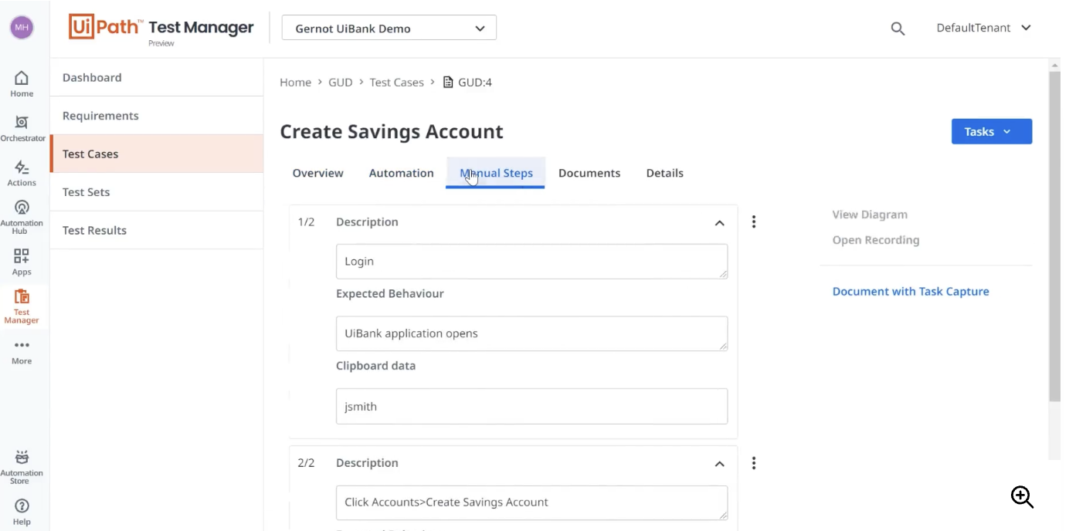Open the Automation Store icon

point(22,458)
